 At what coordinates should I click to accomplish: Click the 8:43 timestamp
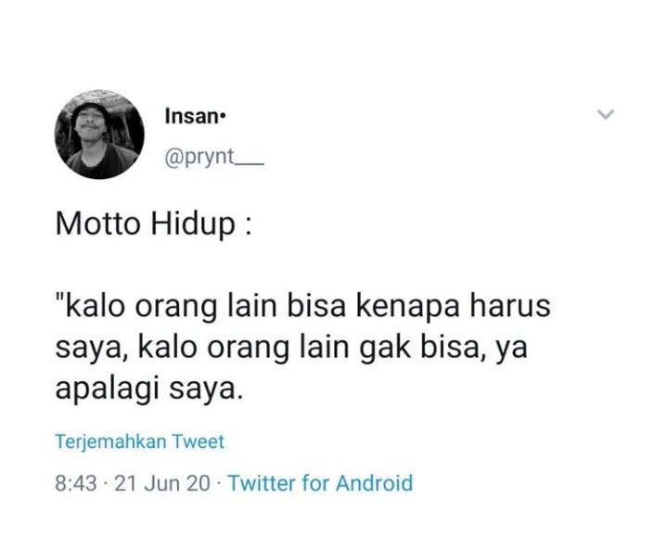76,483
